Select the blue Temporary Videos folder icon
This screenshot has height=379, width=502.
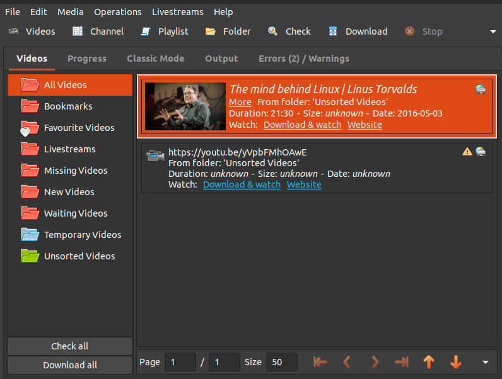click(30, 235)
